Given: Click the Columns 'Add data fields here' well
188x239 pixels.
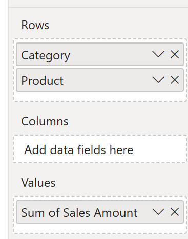Looking at the screenshot, I should (x=100, y=149).
